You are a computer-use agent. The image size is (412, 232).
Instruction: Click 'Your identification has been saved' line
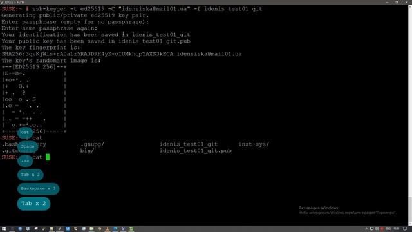click(x=96, y=35)
